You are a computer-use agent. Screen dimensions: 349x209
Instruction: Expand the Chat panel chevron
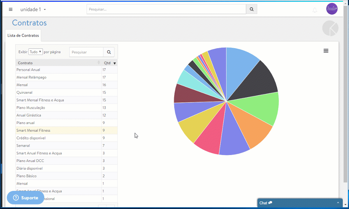[x=338, y=203]
